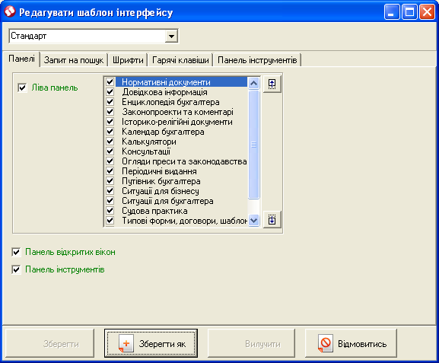Click the move item down icon button
Image resolution: width=439 pixels, height=363 pixels.
tap(272, 220)
